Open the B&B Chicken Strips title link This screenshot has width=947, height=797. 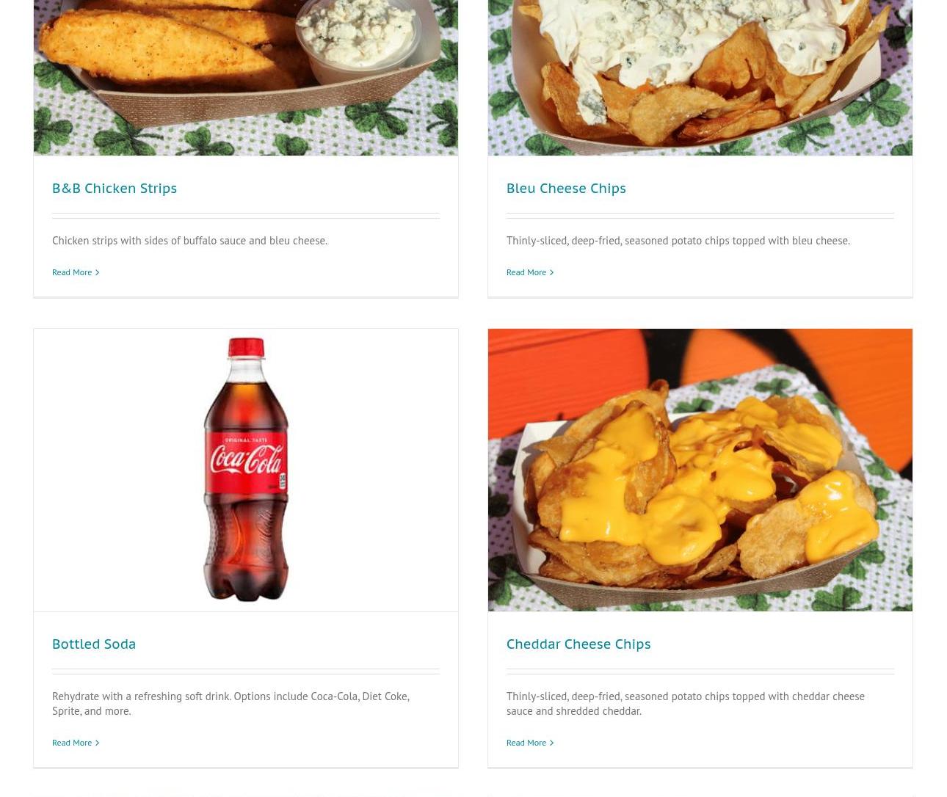115,188
